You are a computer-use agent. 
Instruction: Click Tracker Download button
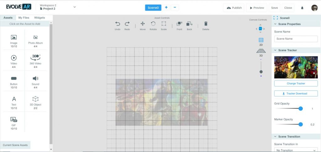296,94
